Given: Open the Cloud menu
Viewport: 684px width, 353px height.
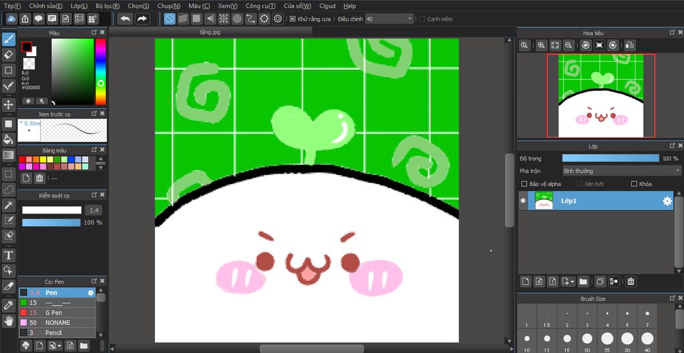Looking at the screenshot, I should pyautogui.click(x=327, y=6).
